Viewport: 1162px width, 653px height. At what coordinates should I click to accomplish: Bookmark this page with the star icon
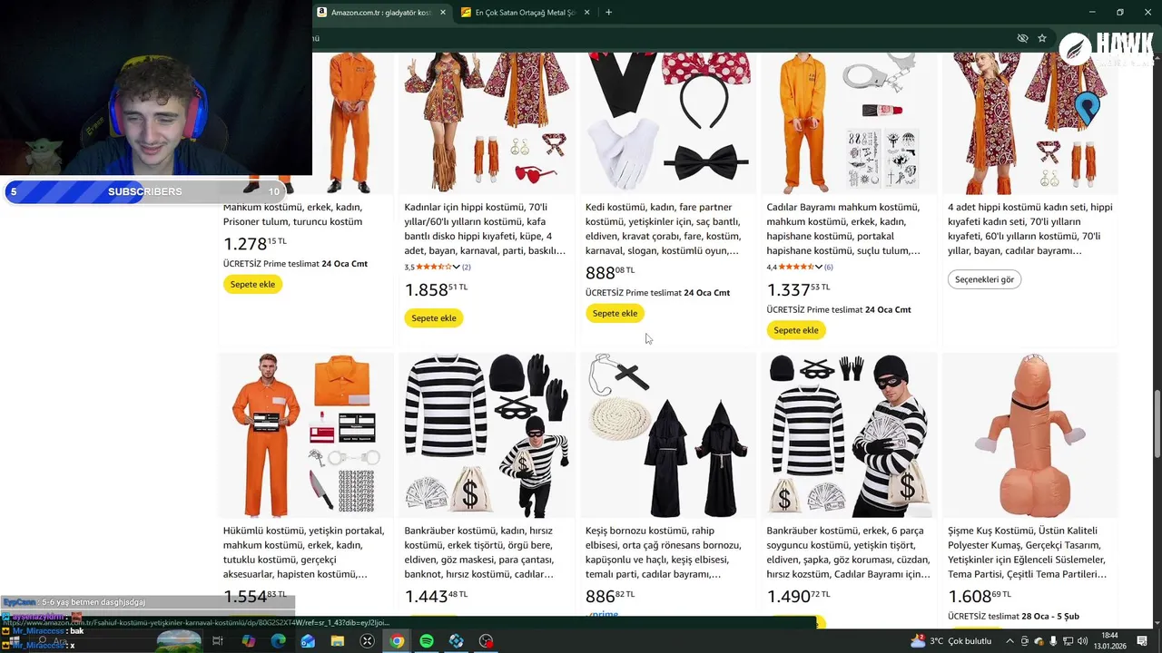pos(1042,38)
